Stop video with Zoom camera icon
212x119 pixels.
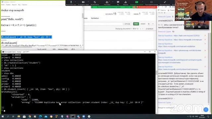(x=83, y=3)
